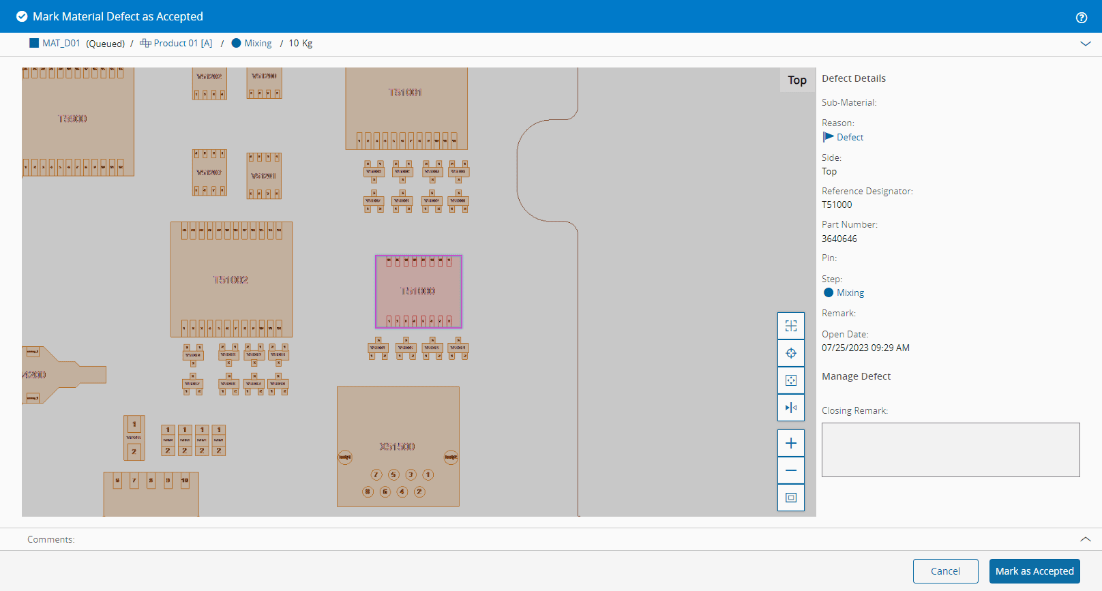The image size is (1102, 591).
Task: Click the Mixing step in breadcrumb
Action: coord(258,43)
